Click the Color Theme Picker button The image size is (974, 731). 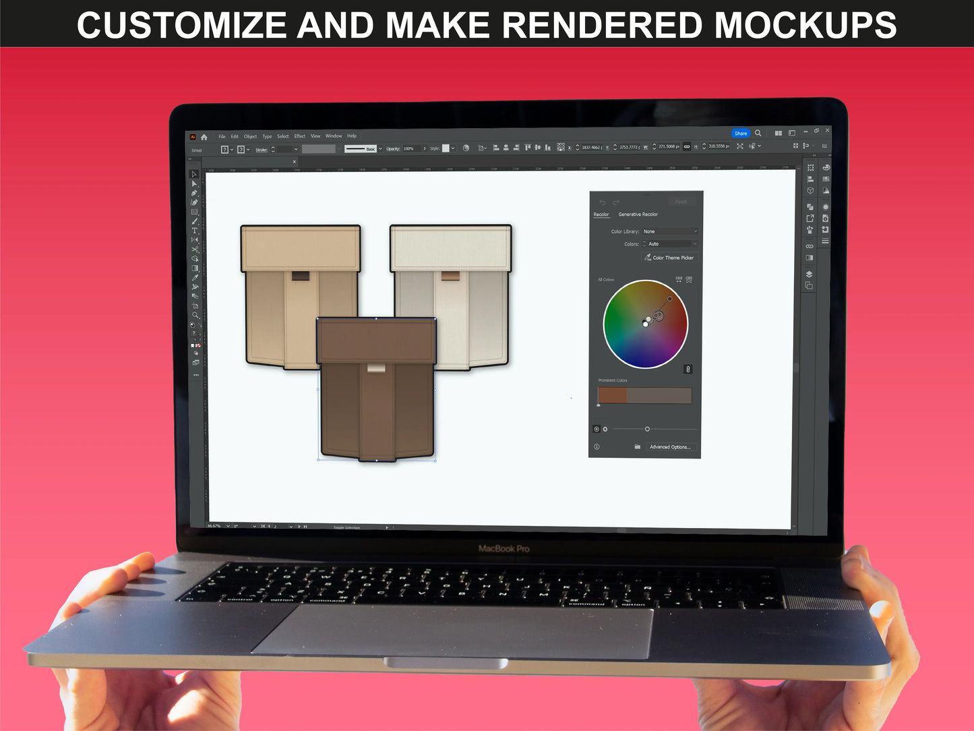click(x=669, y=258)
